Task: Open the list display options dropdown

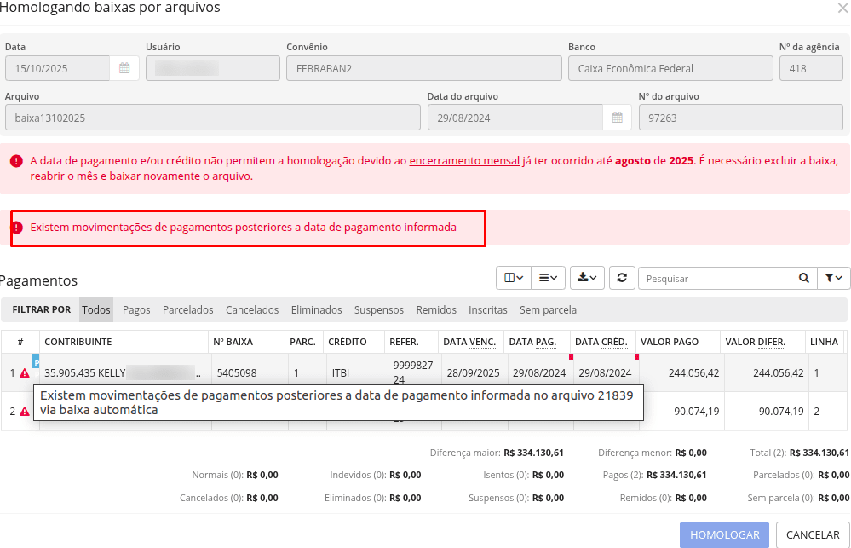Action: pyautogui.click(x=549, y=277)
